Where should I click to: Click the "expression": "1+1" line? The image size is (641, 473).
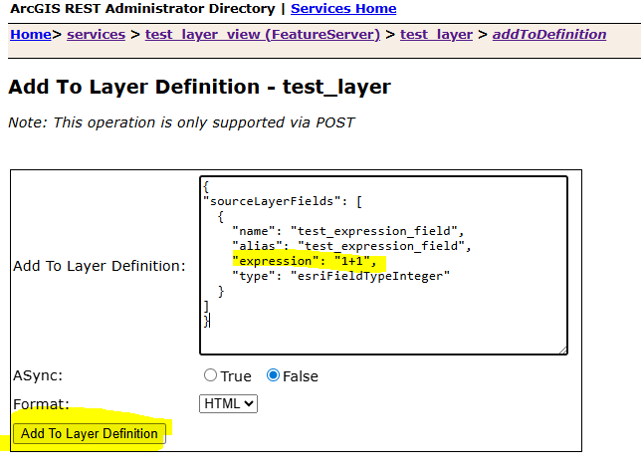pyautogui.click(x=305, y=261)
